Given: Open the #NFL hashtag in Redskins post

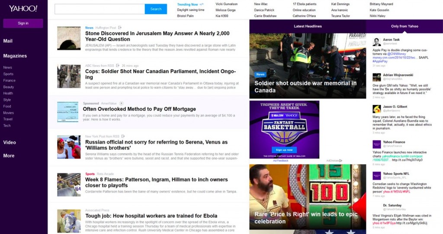Looking at the screenshot, I should coord(406,192).
